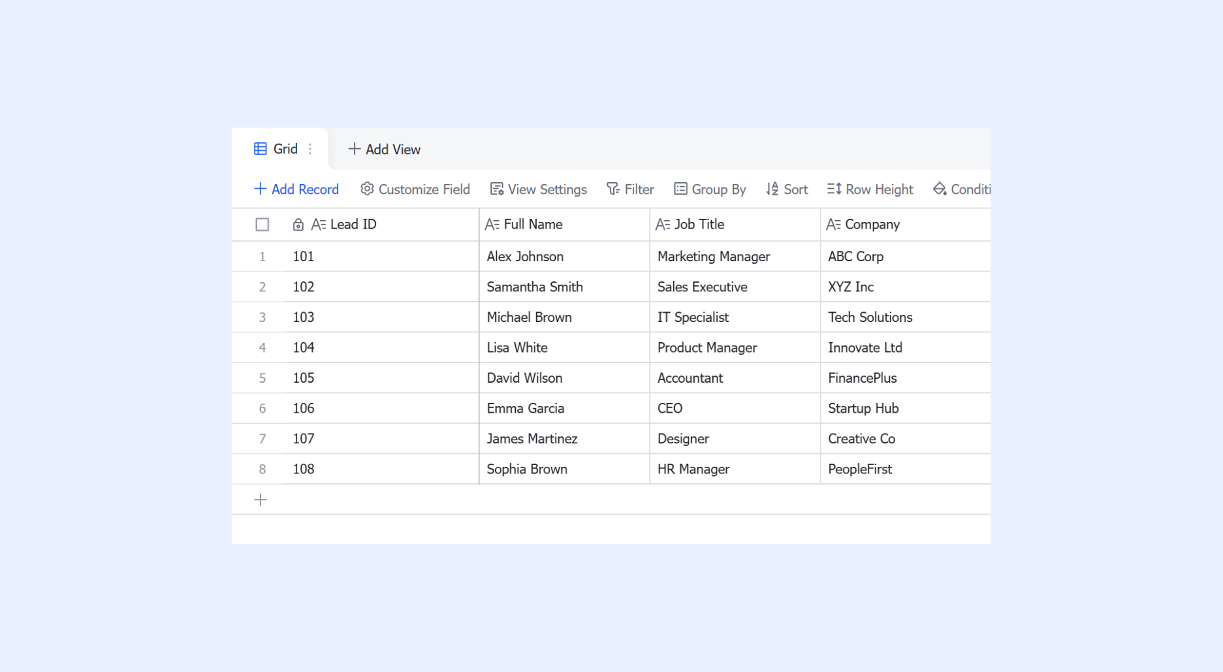
Task: Select the Full Name column header
Action: pos(565,225)
